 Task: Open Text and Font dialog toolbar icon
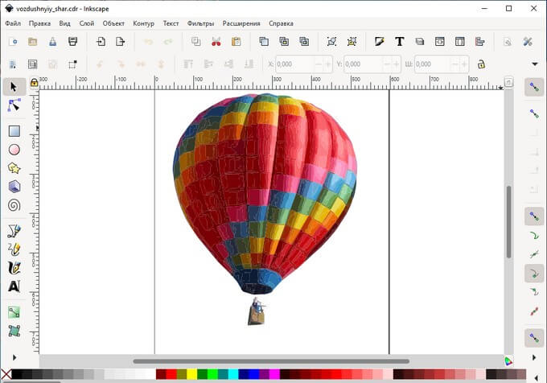[x=400, y=42]
